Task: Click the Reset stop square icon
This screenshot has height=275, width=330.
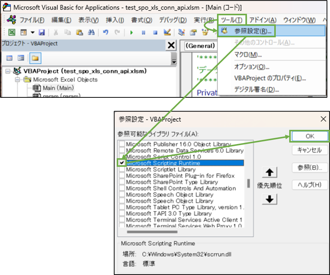Action: coord(155,32)
